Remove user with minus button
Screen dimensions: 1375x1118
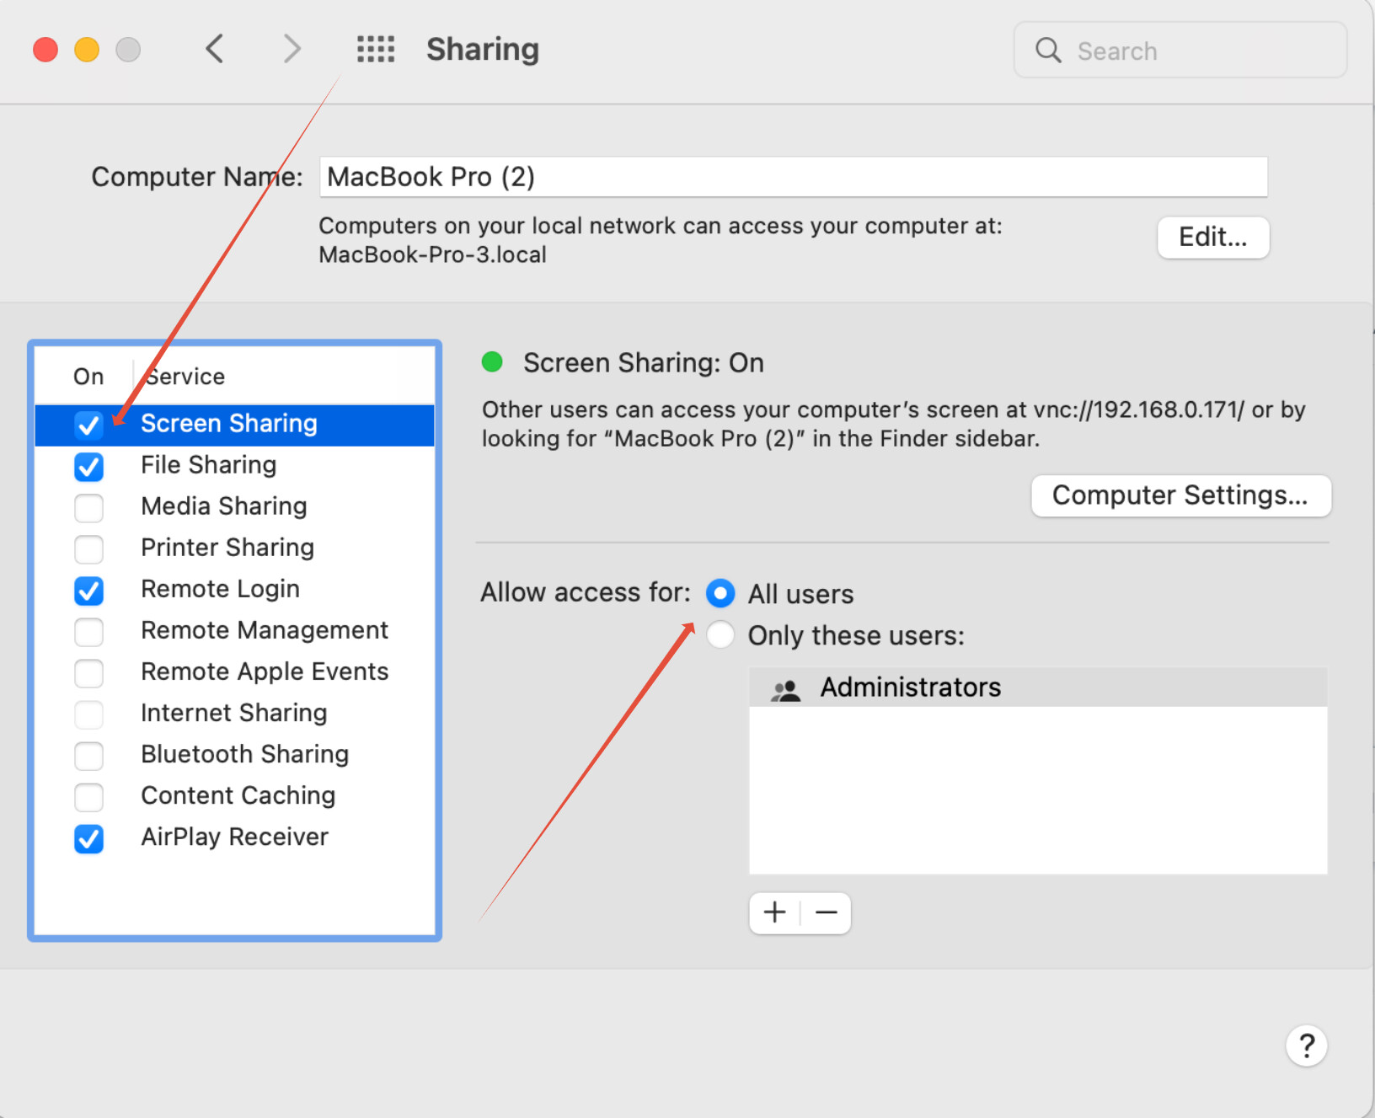click(x=827, y=912)
